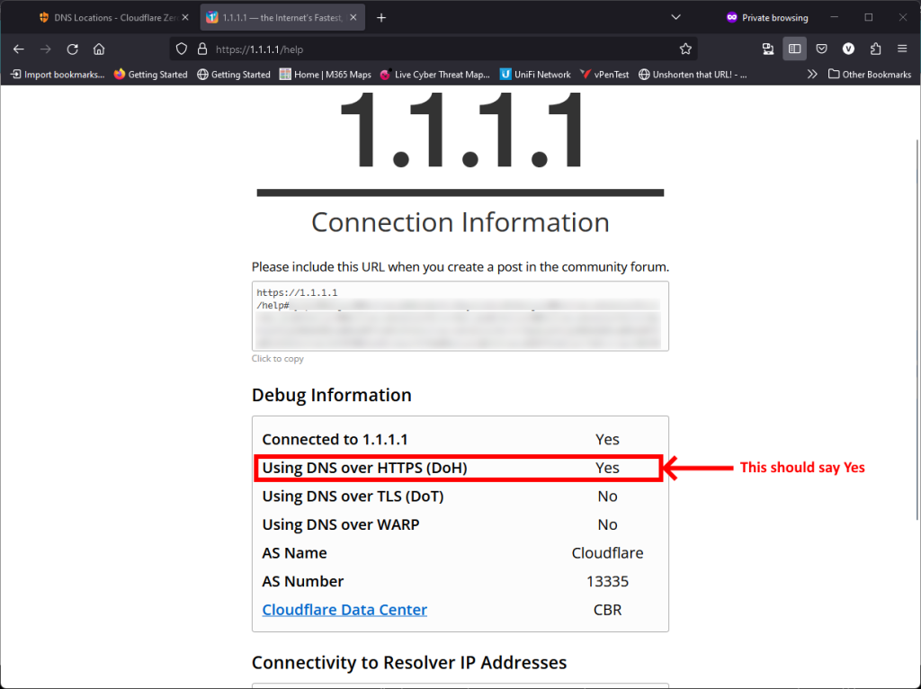View site security info via padlock
Image resolution: width=921 pixels, height=689 pixels.
(202, 49)
